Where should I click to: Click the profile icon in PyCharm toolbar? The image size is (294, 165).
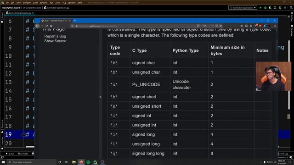[x=275, y=8]
